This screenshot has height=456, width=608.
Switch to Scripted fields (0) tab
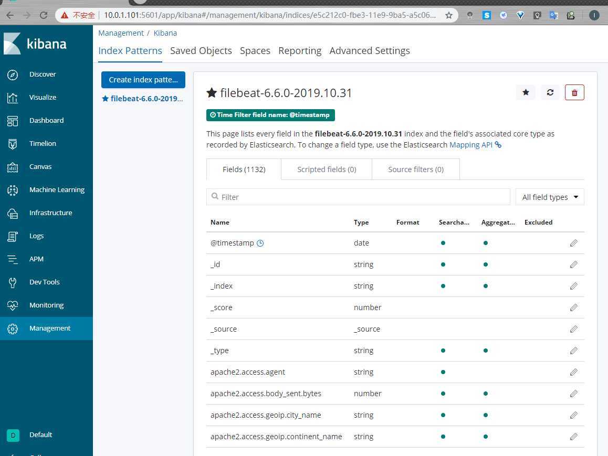[327, 169]
